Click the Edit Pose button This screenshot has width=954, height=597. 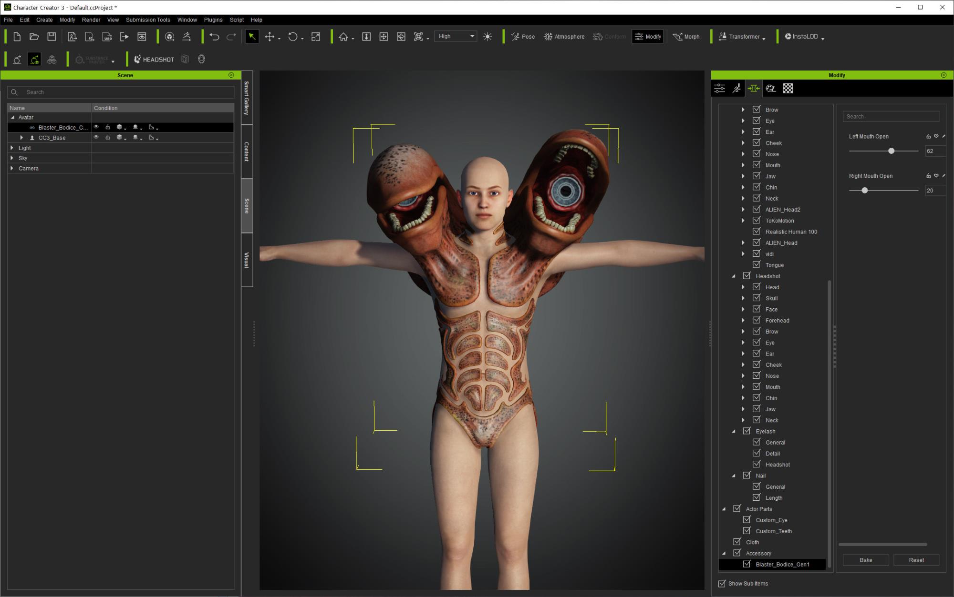[x=523, y=37]
